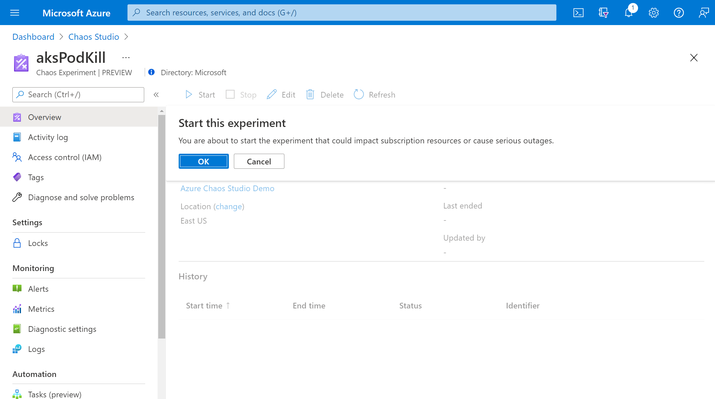
Task: Expand the Monitoring section
Action: (x=33, y=268)
